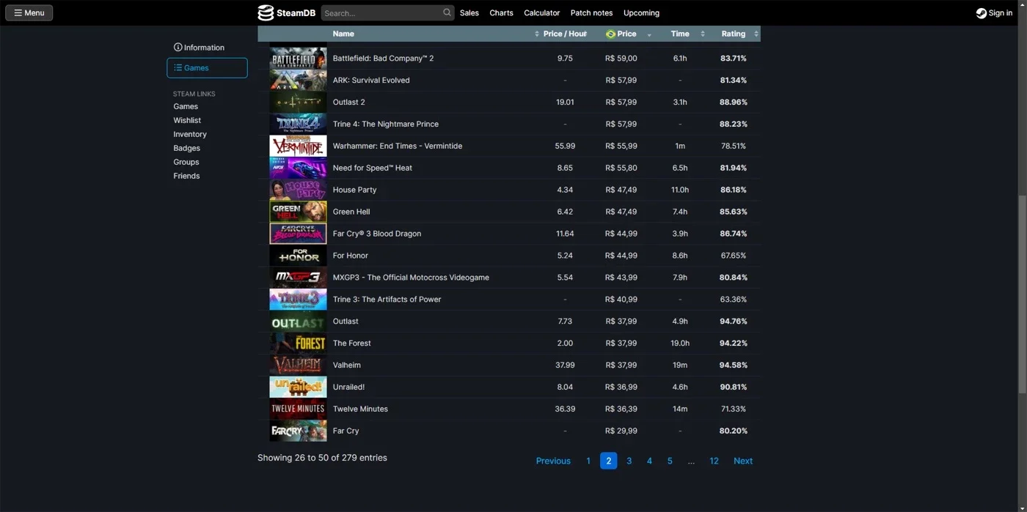
Task: Select the Games tab in sidebar
Action: tap(207, 67)
